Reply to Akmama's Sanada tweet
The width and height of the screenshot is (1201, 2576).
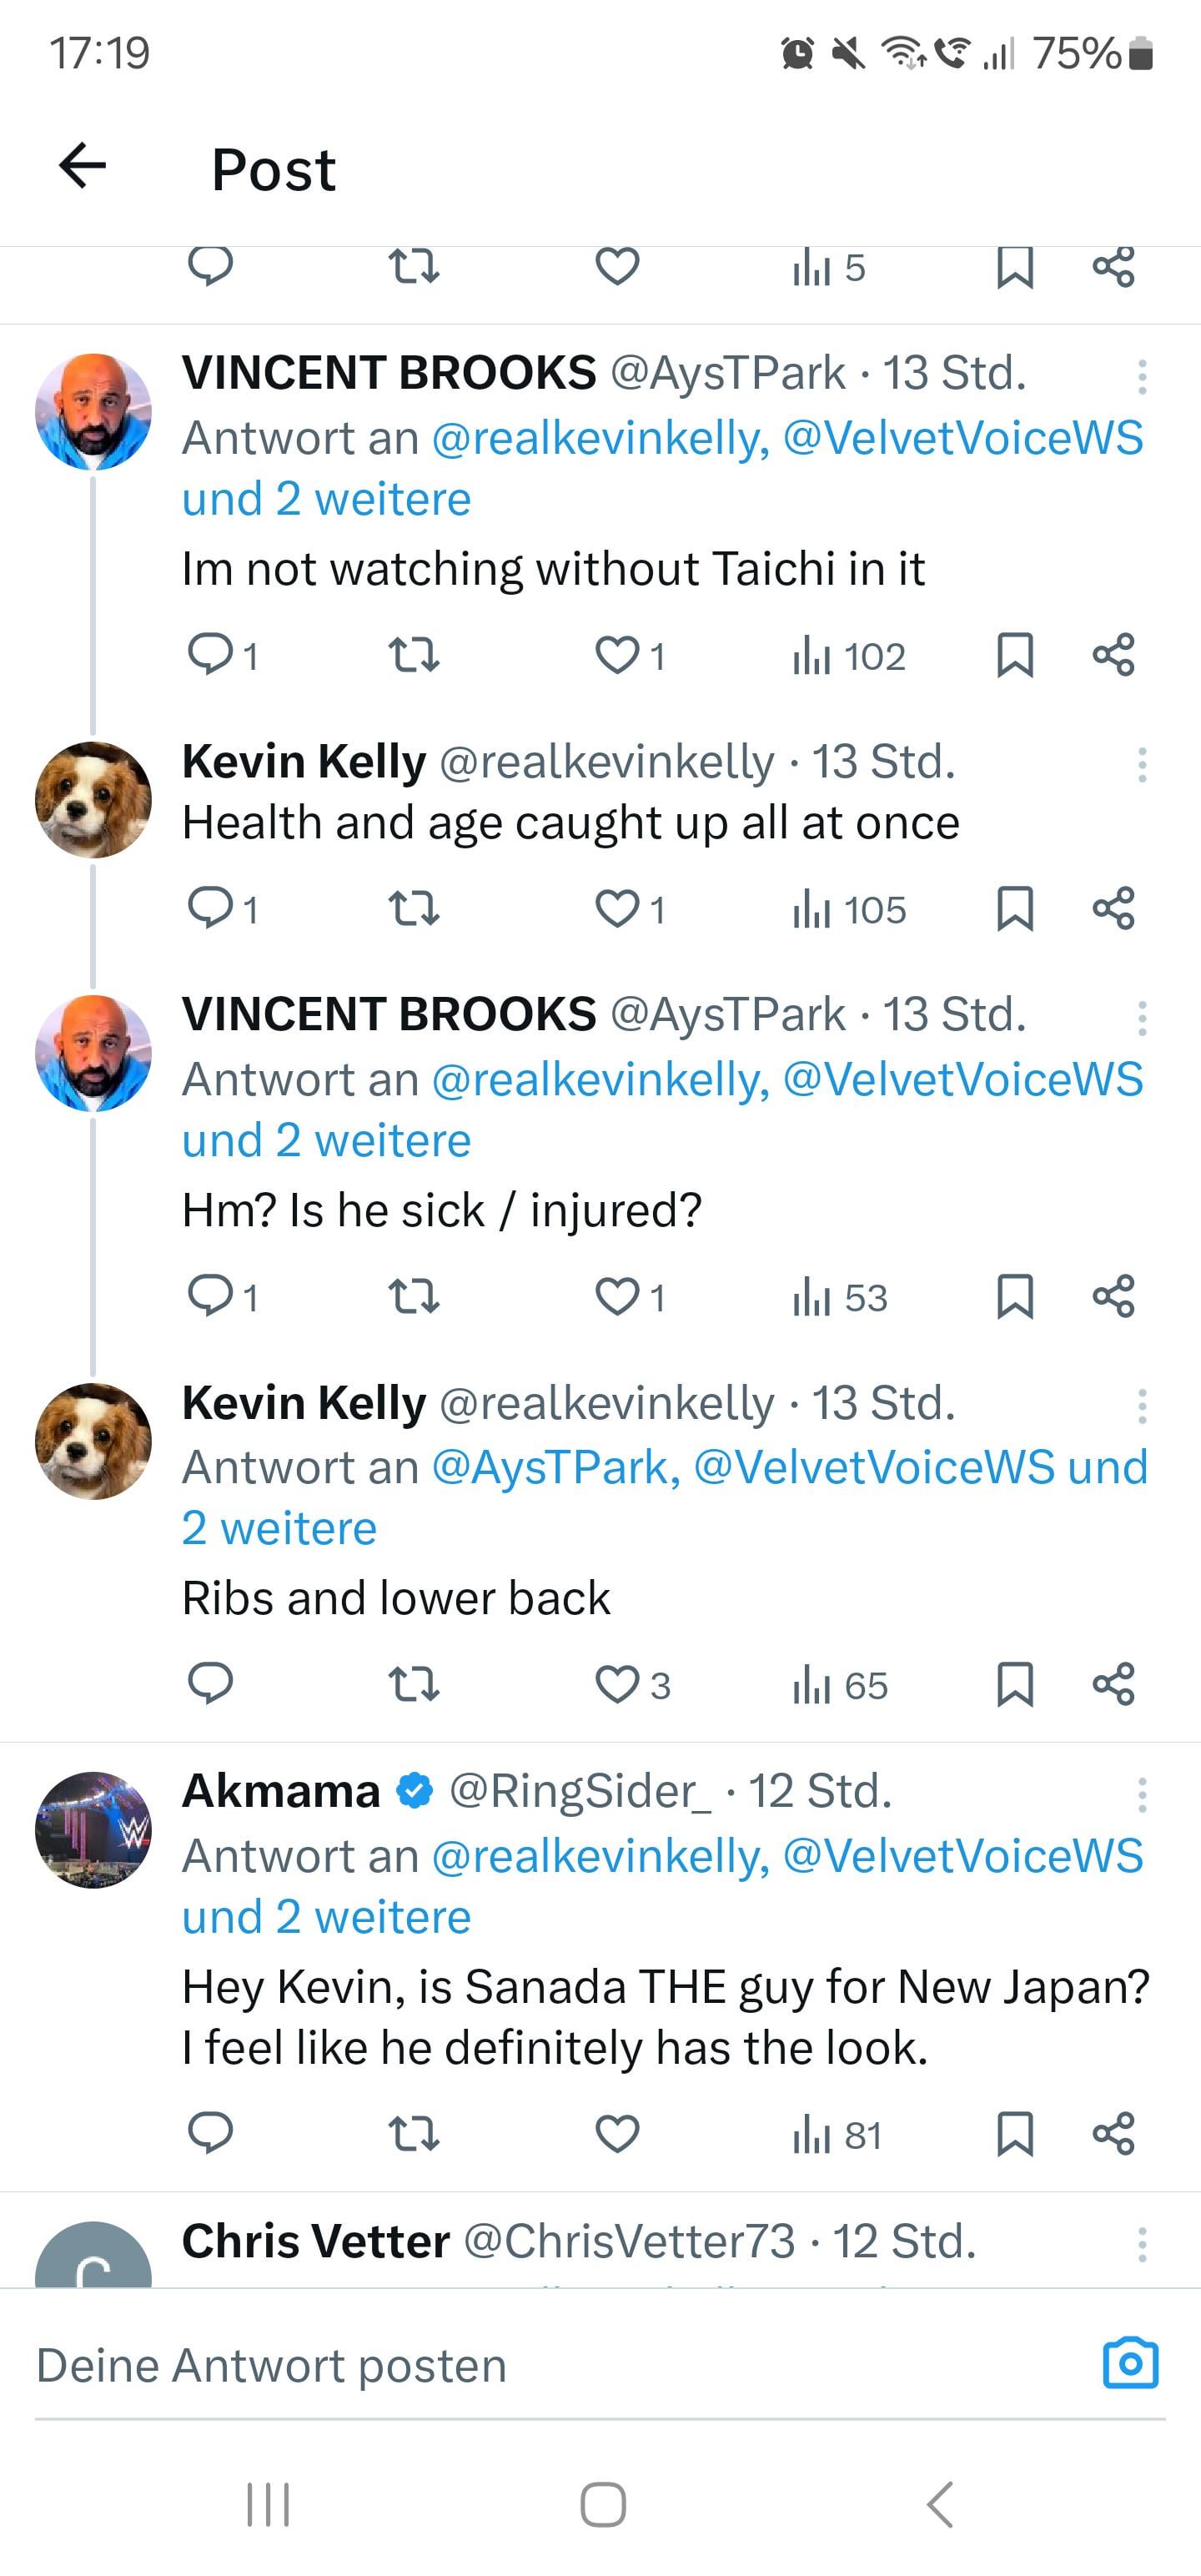point(210,2134)
